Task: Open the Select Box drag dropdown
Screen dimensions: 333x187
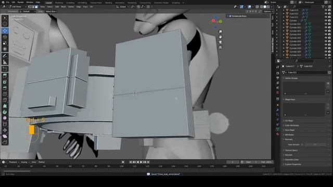Action: (x=51, y=11)
